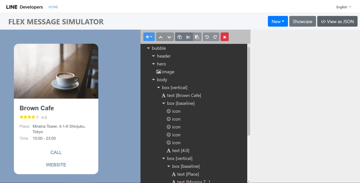Click the paste clipboard icon
The width and height of the screenshot is (360, 183).
(197, 37)
